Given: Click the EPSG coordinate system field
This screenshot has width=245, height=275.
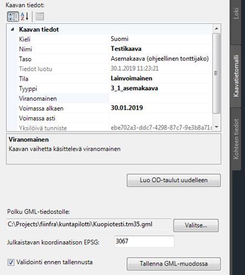Looking at the screenshot, I should click(x=144, y=241).
